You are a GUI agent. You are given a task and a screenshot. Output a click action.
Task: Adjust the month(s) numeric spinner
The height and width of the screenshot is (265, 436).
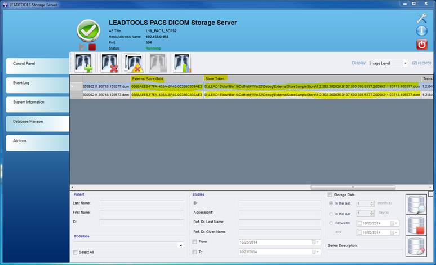[x=372, y=204]
